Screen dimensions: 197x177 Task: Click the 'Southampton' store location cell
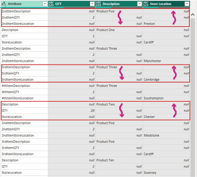click(166, 98)
